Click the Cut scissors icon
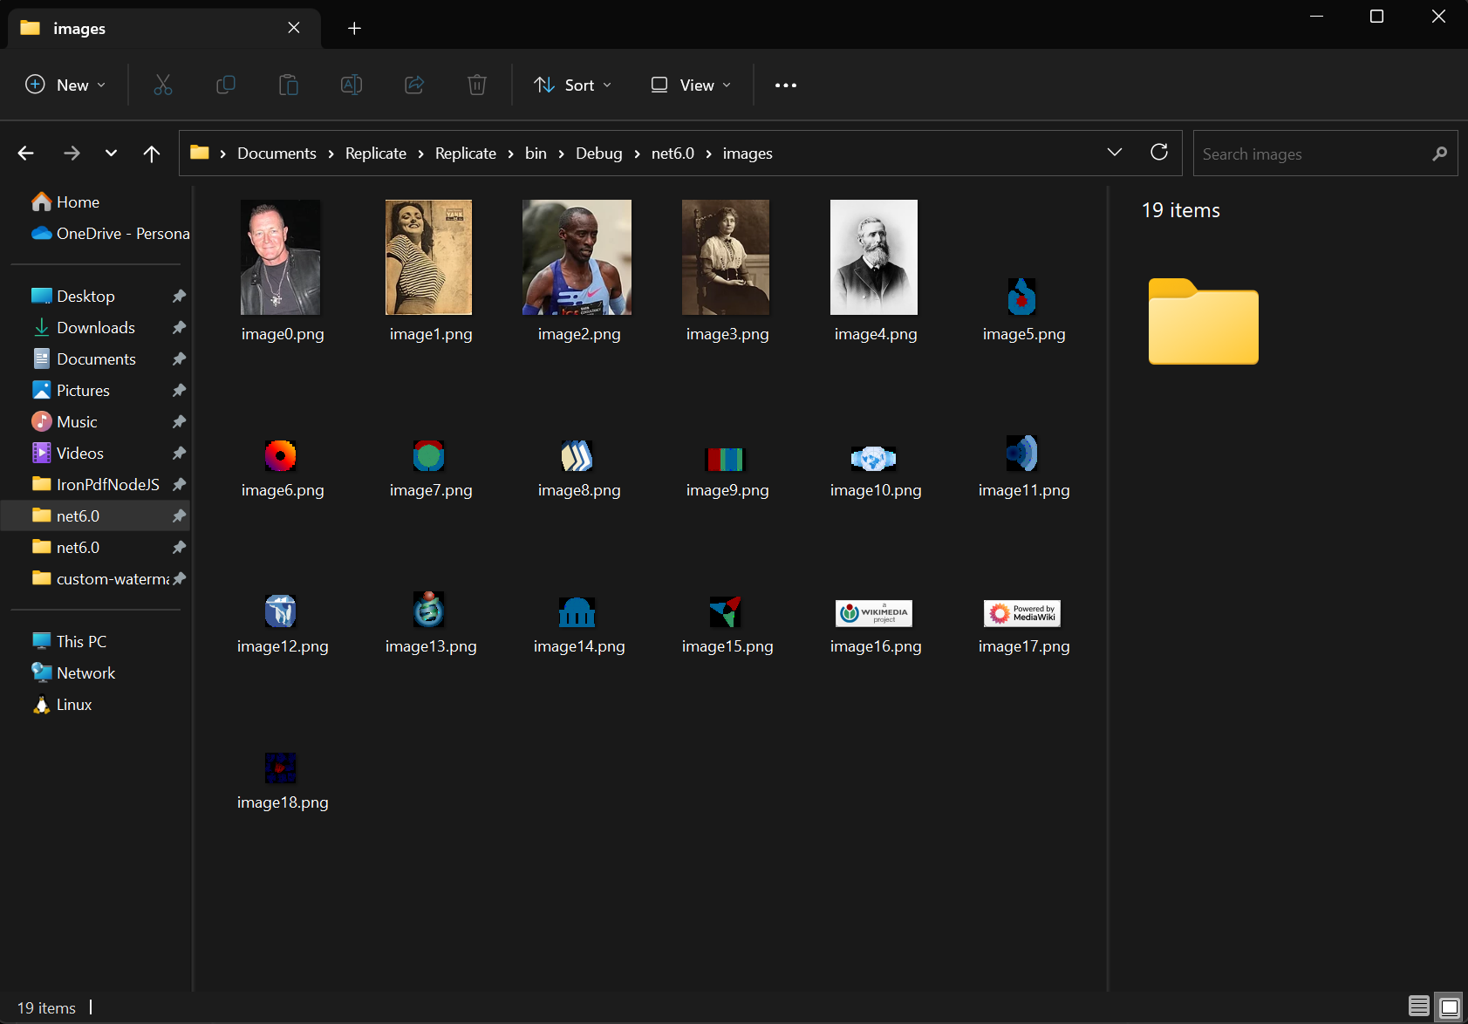Image resolution: width=1468 pixels, height=1024 pixels. (163, 85)
